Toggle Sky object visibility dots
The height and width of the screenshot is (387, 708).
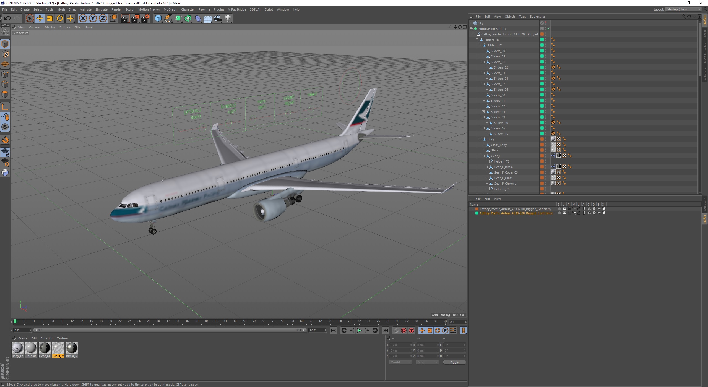[546, 23]
